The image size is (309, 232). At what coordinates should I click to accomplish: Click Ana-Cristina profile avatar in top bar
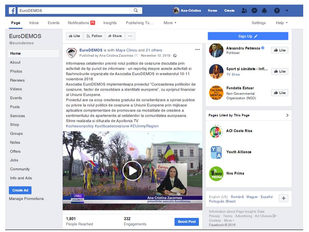pyautogui.click(x=176, y=10)
